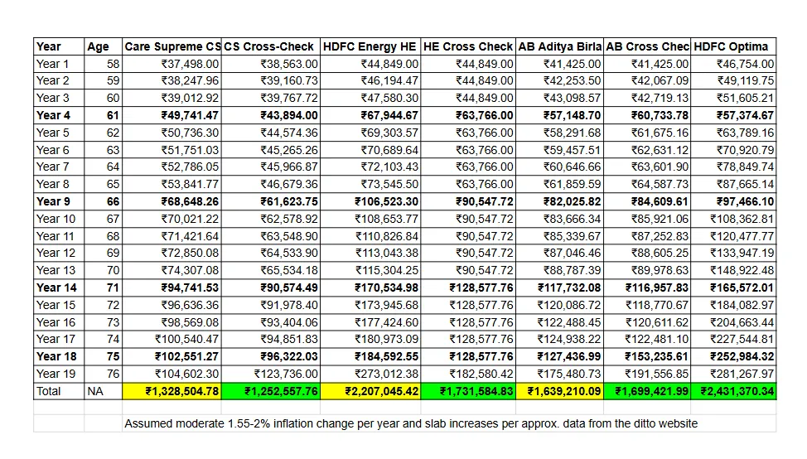The width and height of the screenshot is (807, 459).
Task: Click the ₹170,534.98 cell
Action: tap(370, 287)
